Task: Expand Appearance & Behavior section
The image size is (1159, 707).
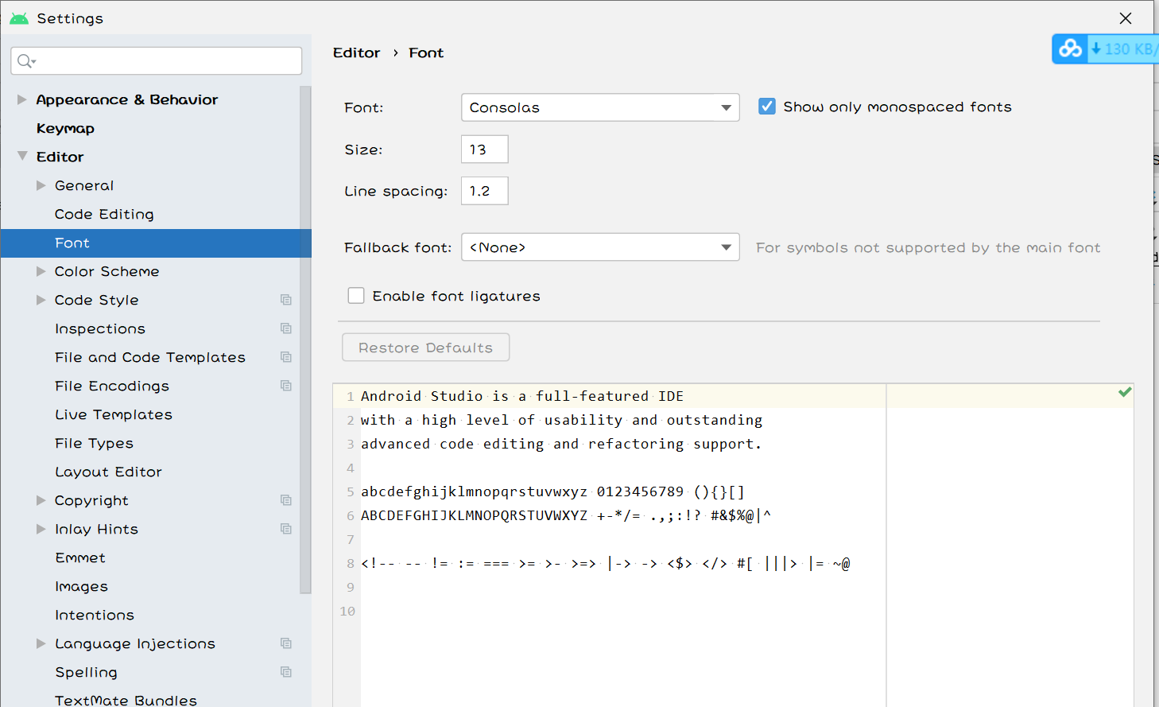Action: (x=22, y=99)
